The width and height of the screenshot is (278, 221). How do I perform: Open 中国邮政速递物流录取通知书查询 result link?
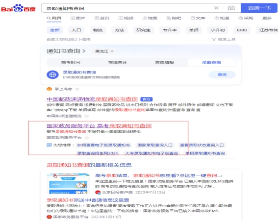[92, 99]
